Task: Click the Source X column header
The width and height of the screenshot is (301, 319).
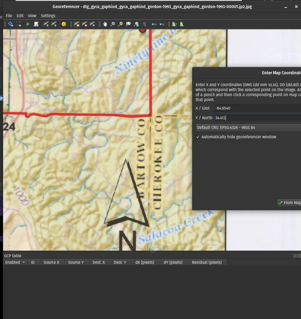Action: click(x=51, y=262)
